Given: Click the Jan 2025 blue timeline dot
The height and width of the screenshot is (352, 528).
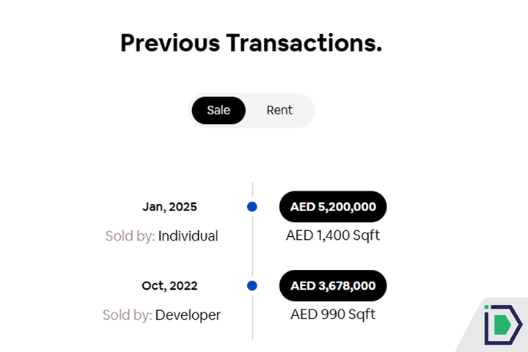Looking at the screenshot, I should [x=252, y=207].
